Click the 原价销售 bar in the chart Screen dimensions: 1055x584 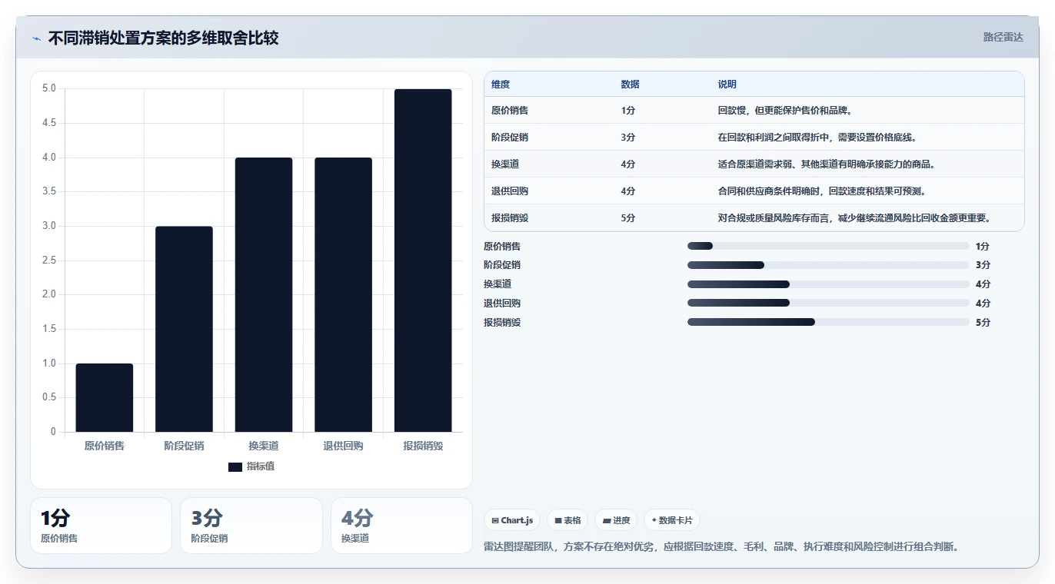click(105, 397)
